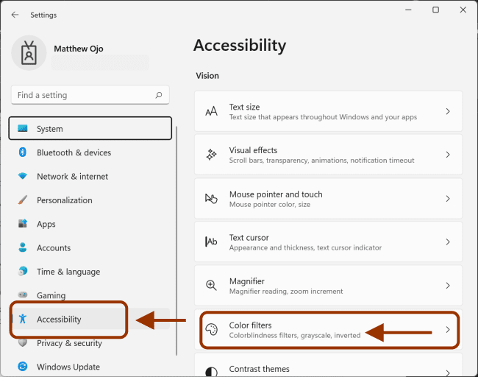Viewport: 478px width, 377px height.
Task: Open the Text cursor setting
Action: pyautogui.click(x=328, y=242)
